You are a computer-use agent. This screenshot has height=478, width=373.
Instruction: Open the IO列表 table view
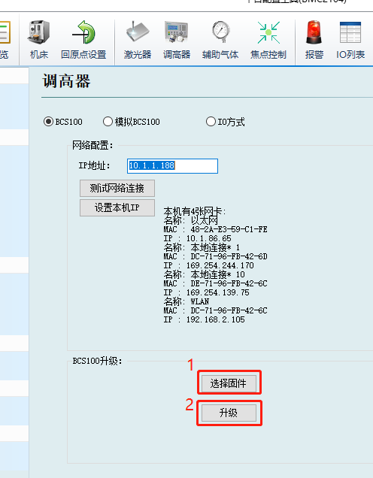350,40
